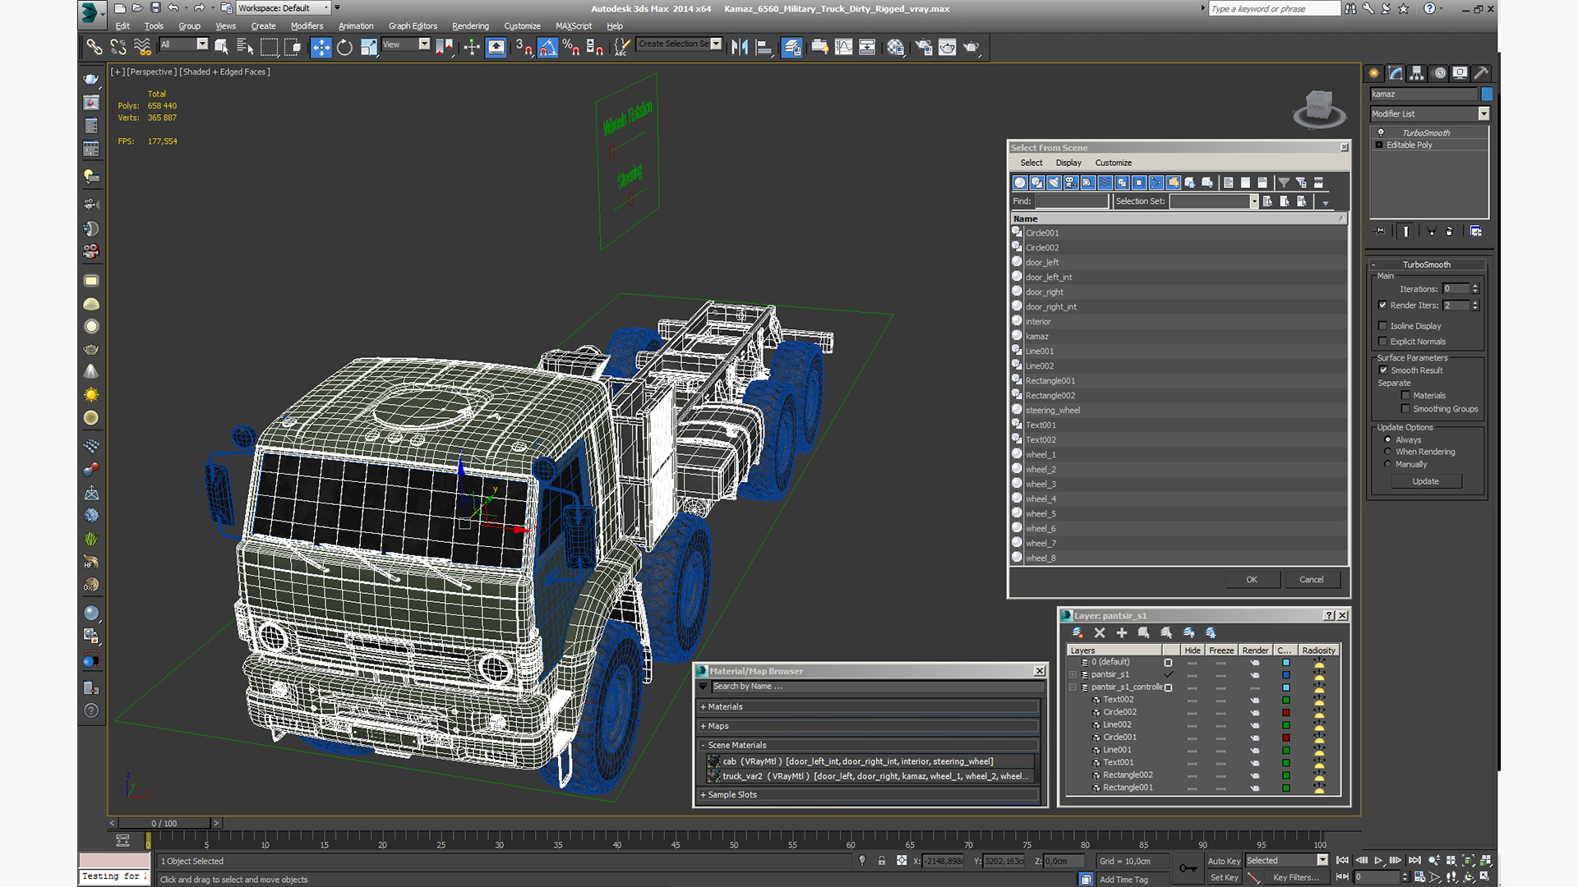Toggle Percent Snap in main toolbar
The height and width of the screenshot is (887, 1578).
click(x=571, y=48)
